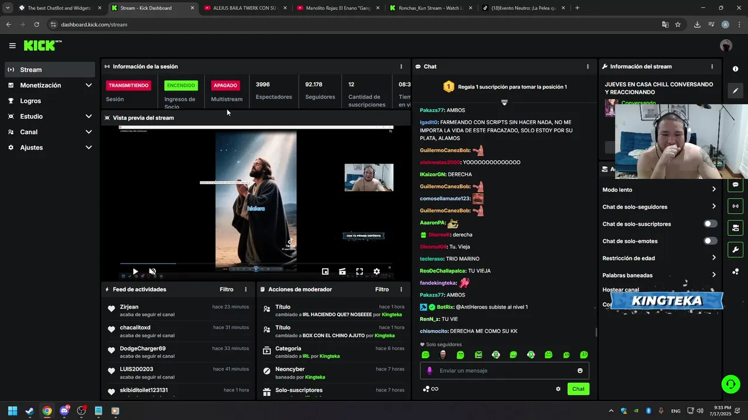Open Restricción de edad settings
This screenshot has width=748, height=420.
(659, 258)
